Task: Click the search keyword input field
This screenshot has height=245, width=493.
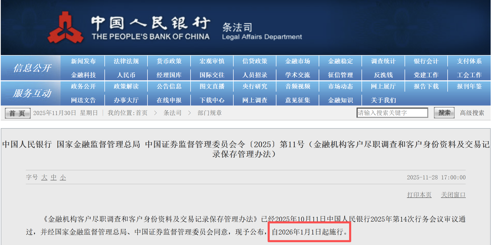Action: 392,113
